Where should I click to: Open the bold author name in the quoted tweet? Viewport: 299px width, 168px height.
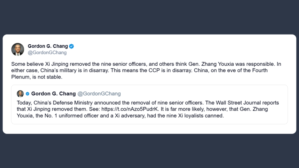click(53, 94)
